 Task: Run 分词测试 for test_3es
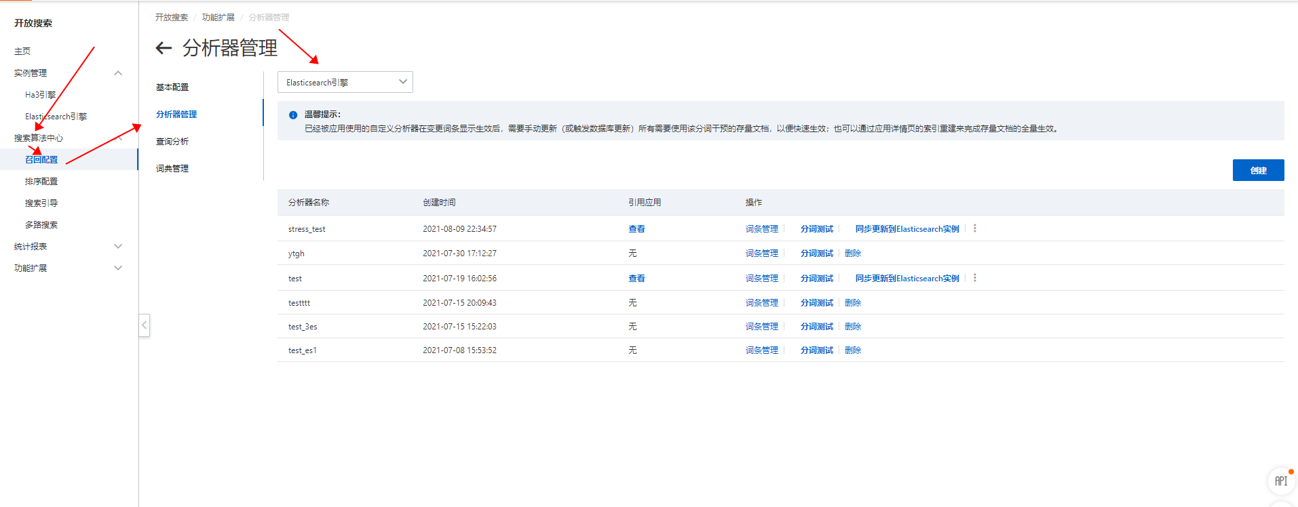[x=817, y=327]
